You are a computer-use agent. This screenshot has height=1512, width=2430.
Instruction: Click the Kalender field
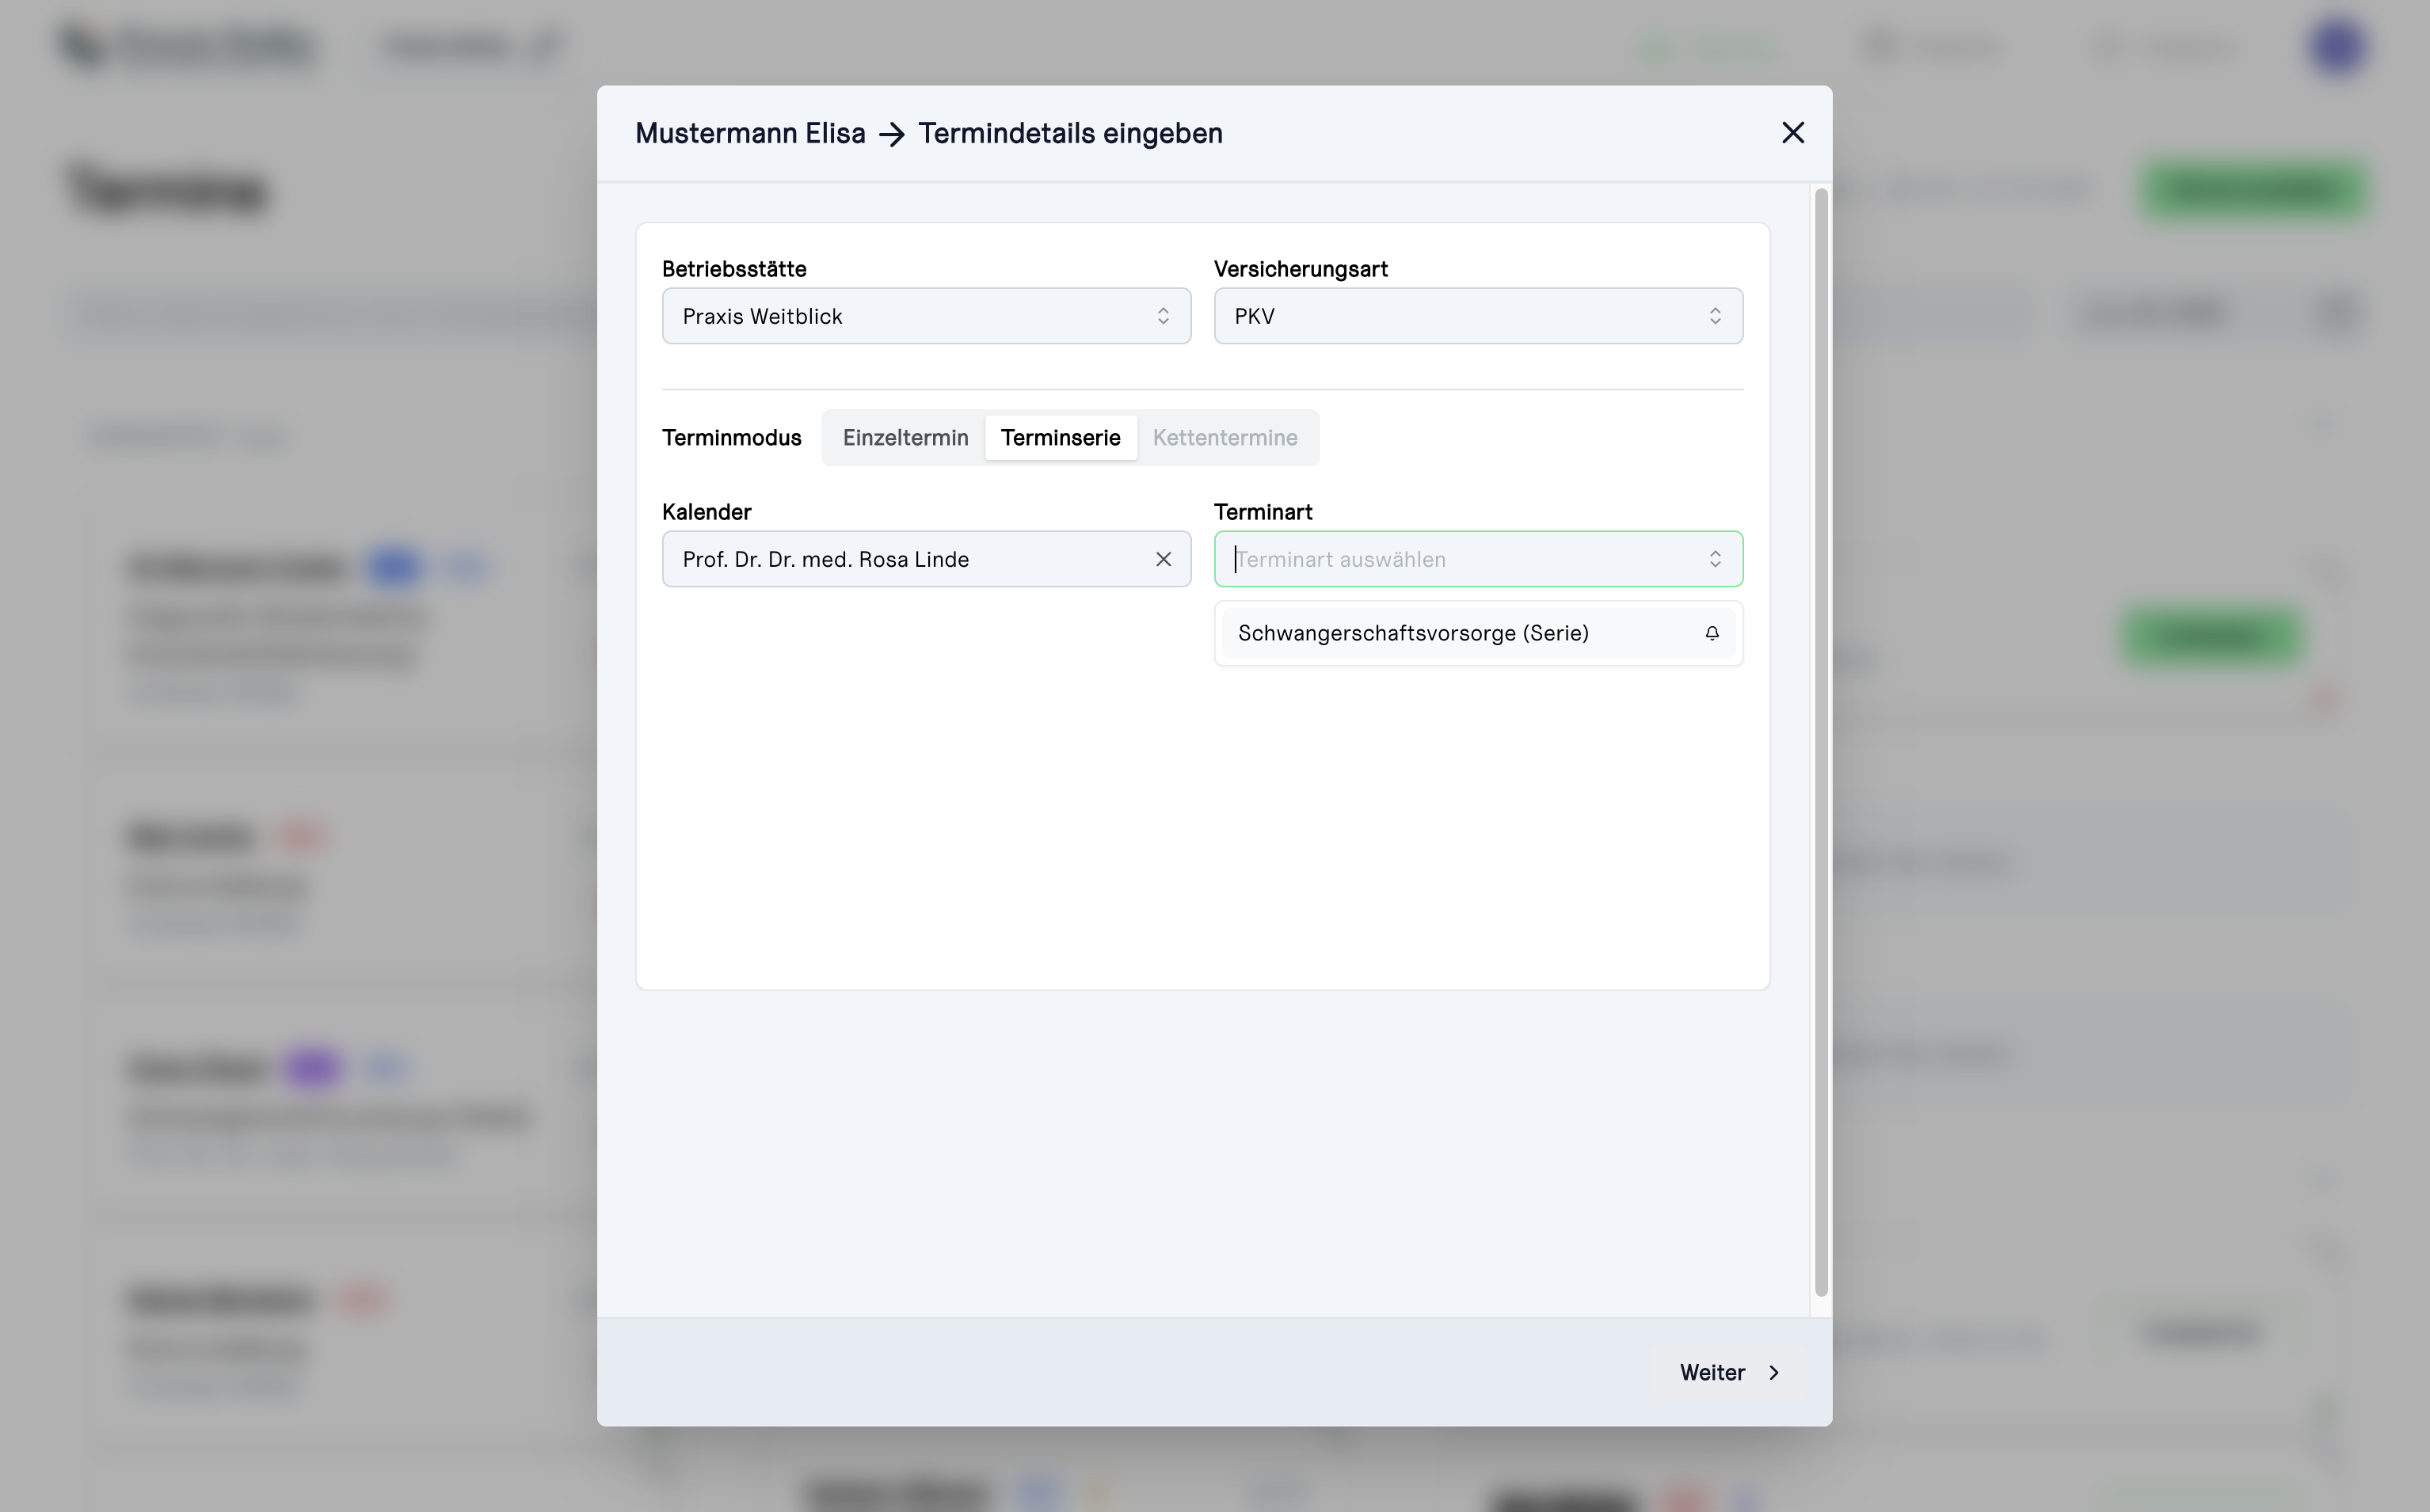pos(925,559)
